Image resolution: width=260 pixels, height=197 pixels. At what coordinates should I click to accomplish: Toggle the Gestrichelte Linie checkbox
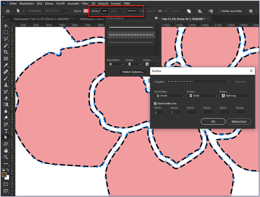coord(155,103)
